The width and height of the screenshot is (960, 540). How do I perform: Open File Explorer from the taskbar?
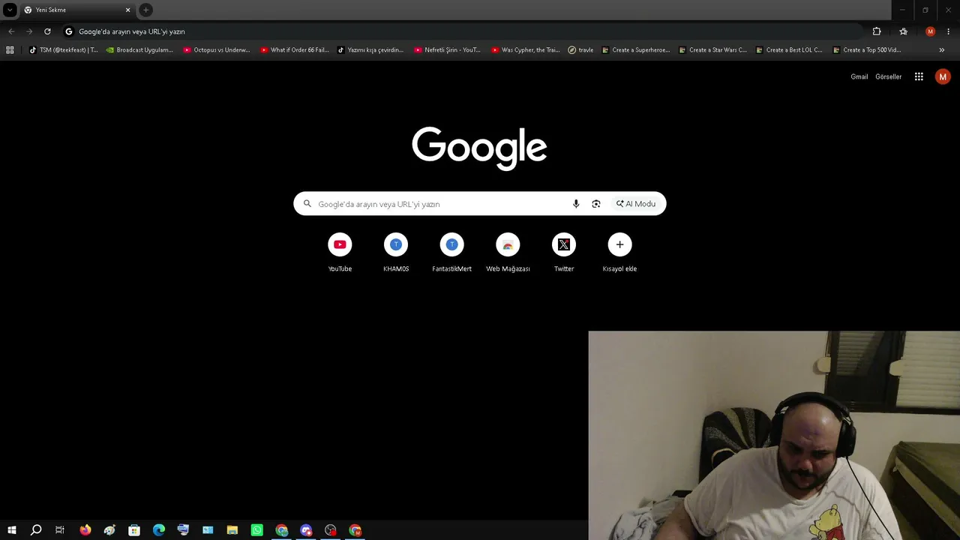point(232,530)
